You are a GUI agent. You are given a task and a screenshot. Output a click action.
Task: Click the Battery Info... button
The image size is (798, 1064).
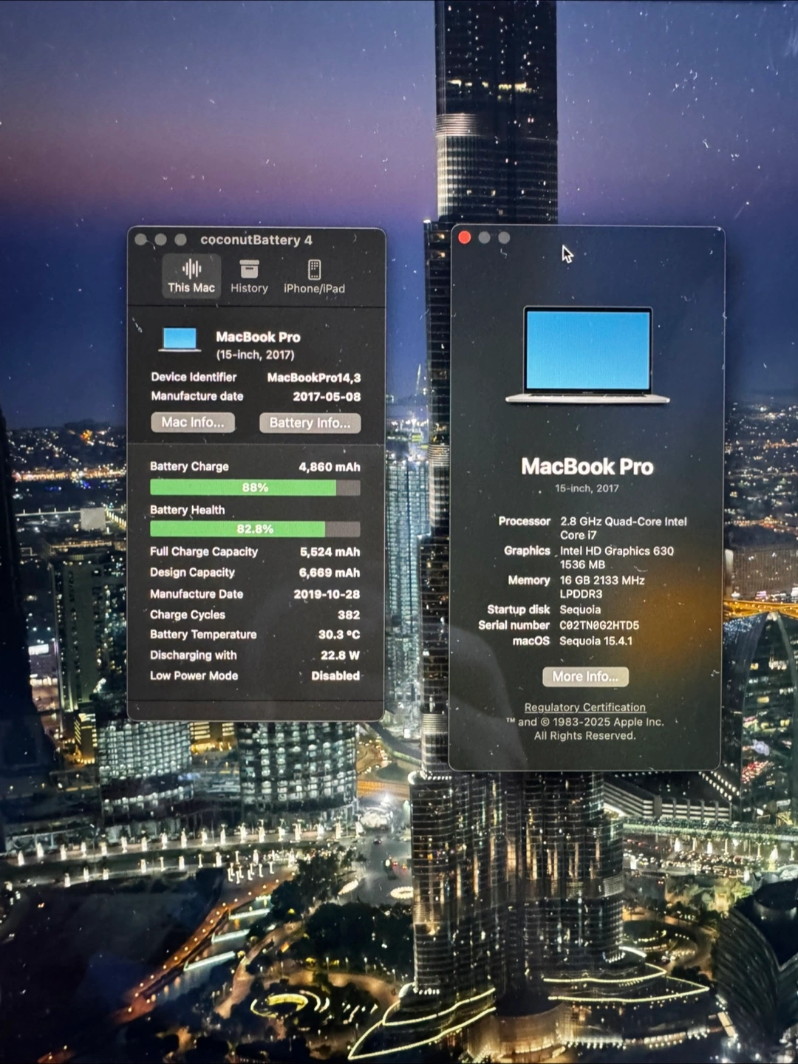pos(310,423)
